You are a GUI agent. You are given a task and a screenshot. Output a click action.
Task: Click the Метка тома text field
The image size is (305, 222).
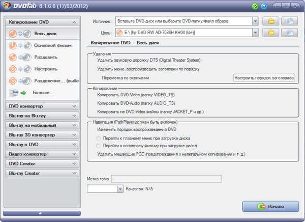[166, 179]
